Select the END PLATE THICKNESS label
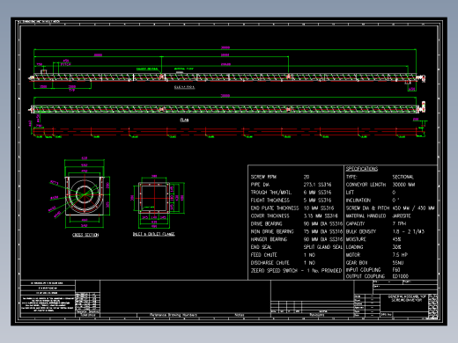Viewport: 458px width, 343px height. click(x=275, y=208)
